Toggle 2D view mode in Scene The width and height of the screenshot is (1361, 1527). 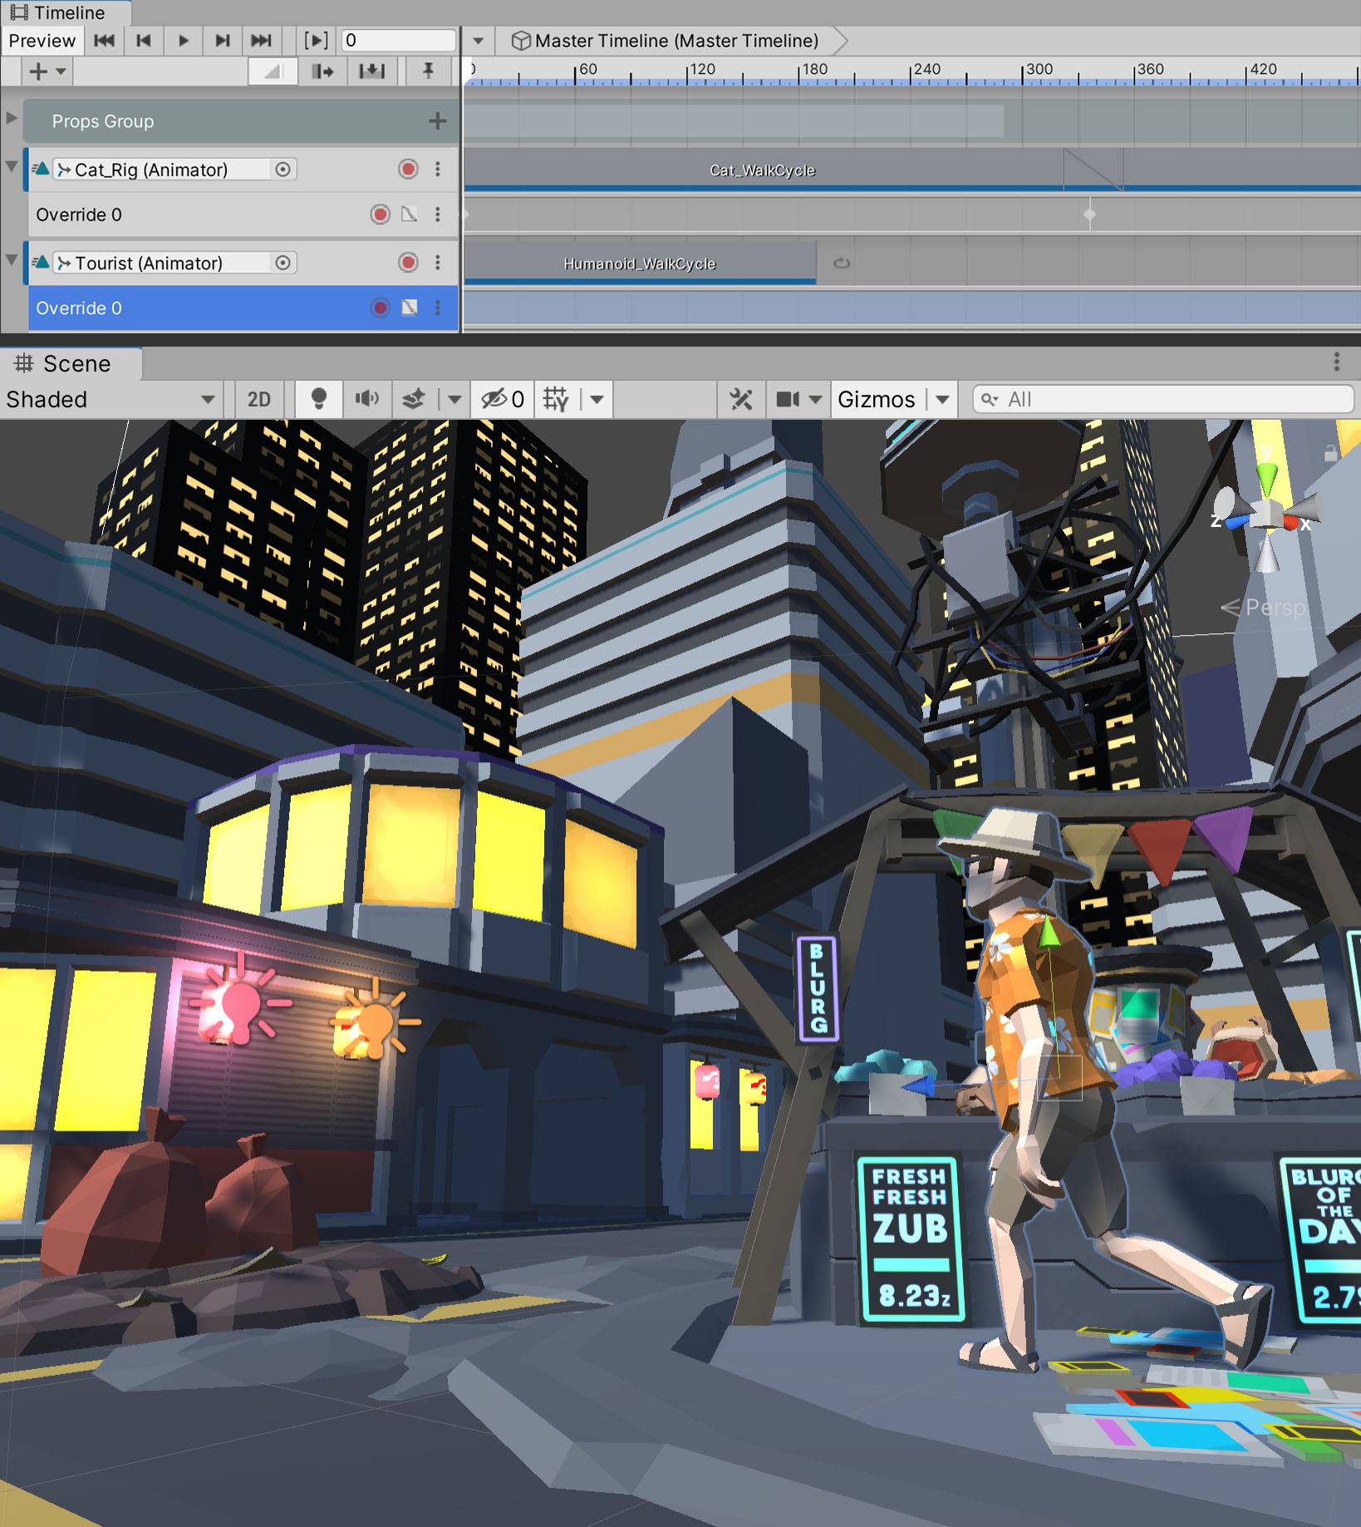coord(258,400)
